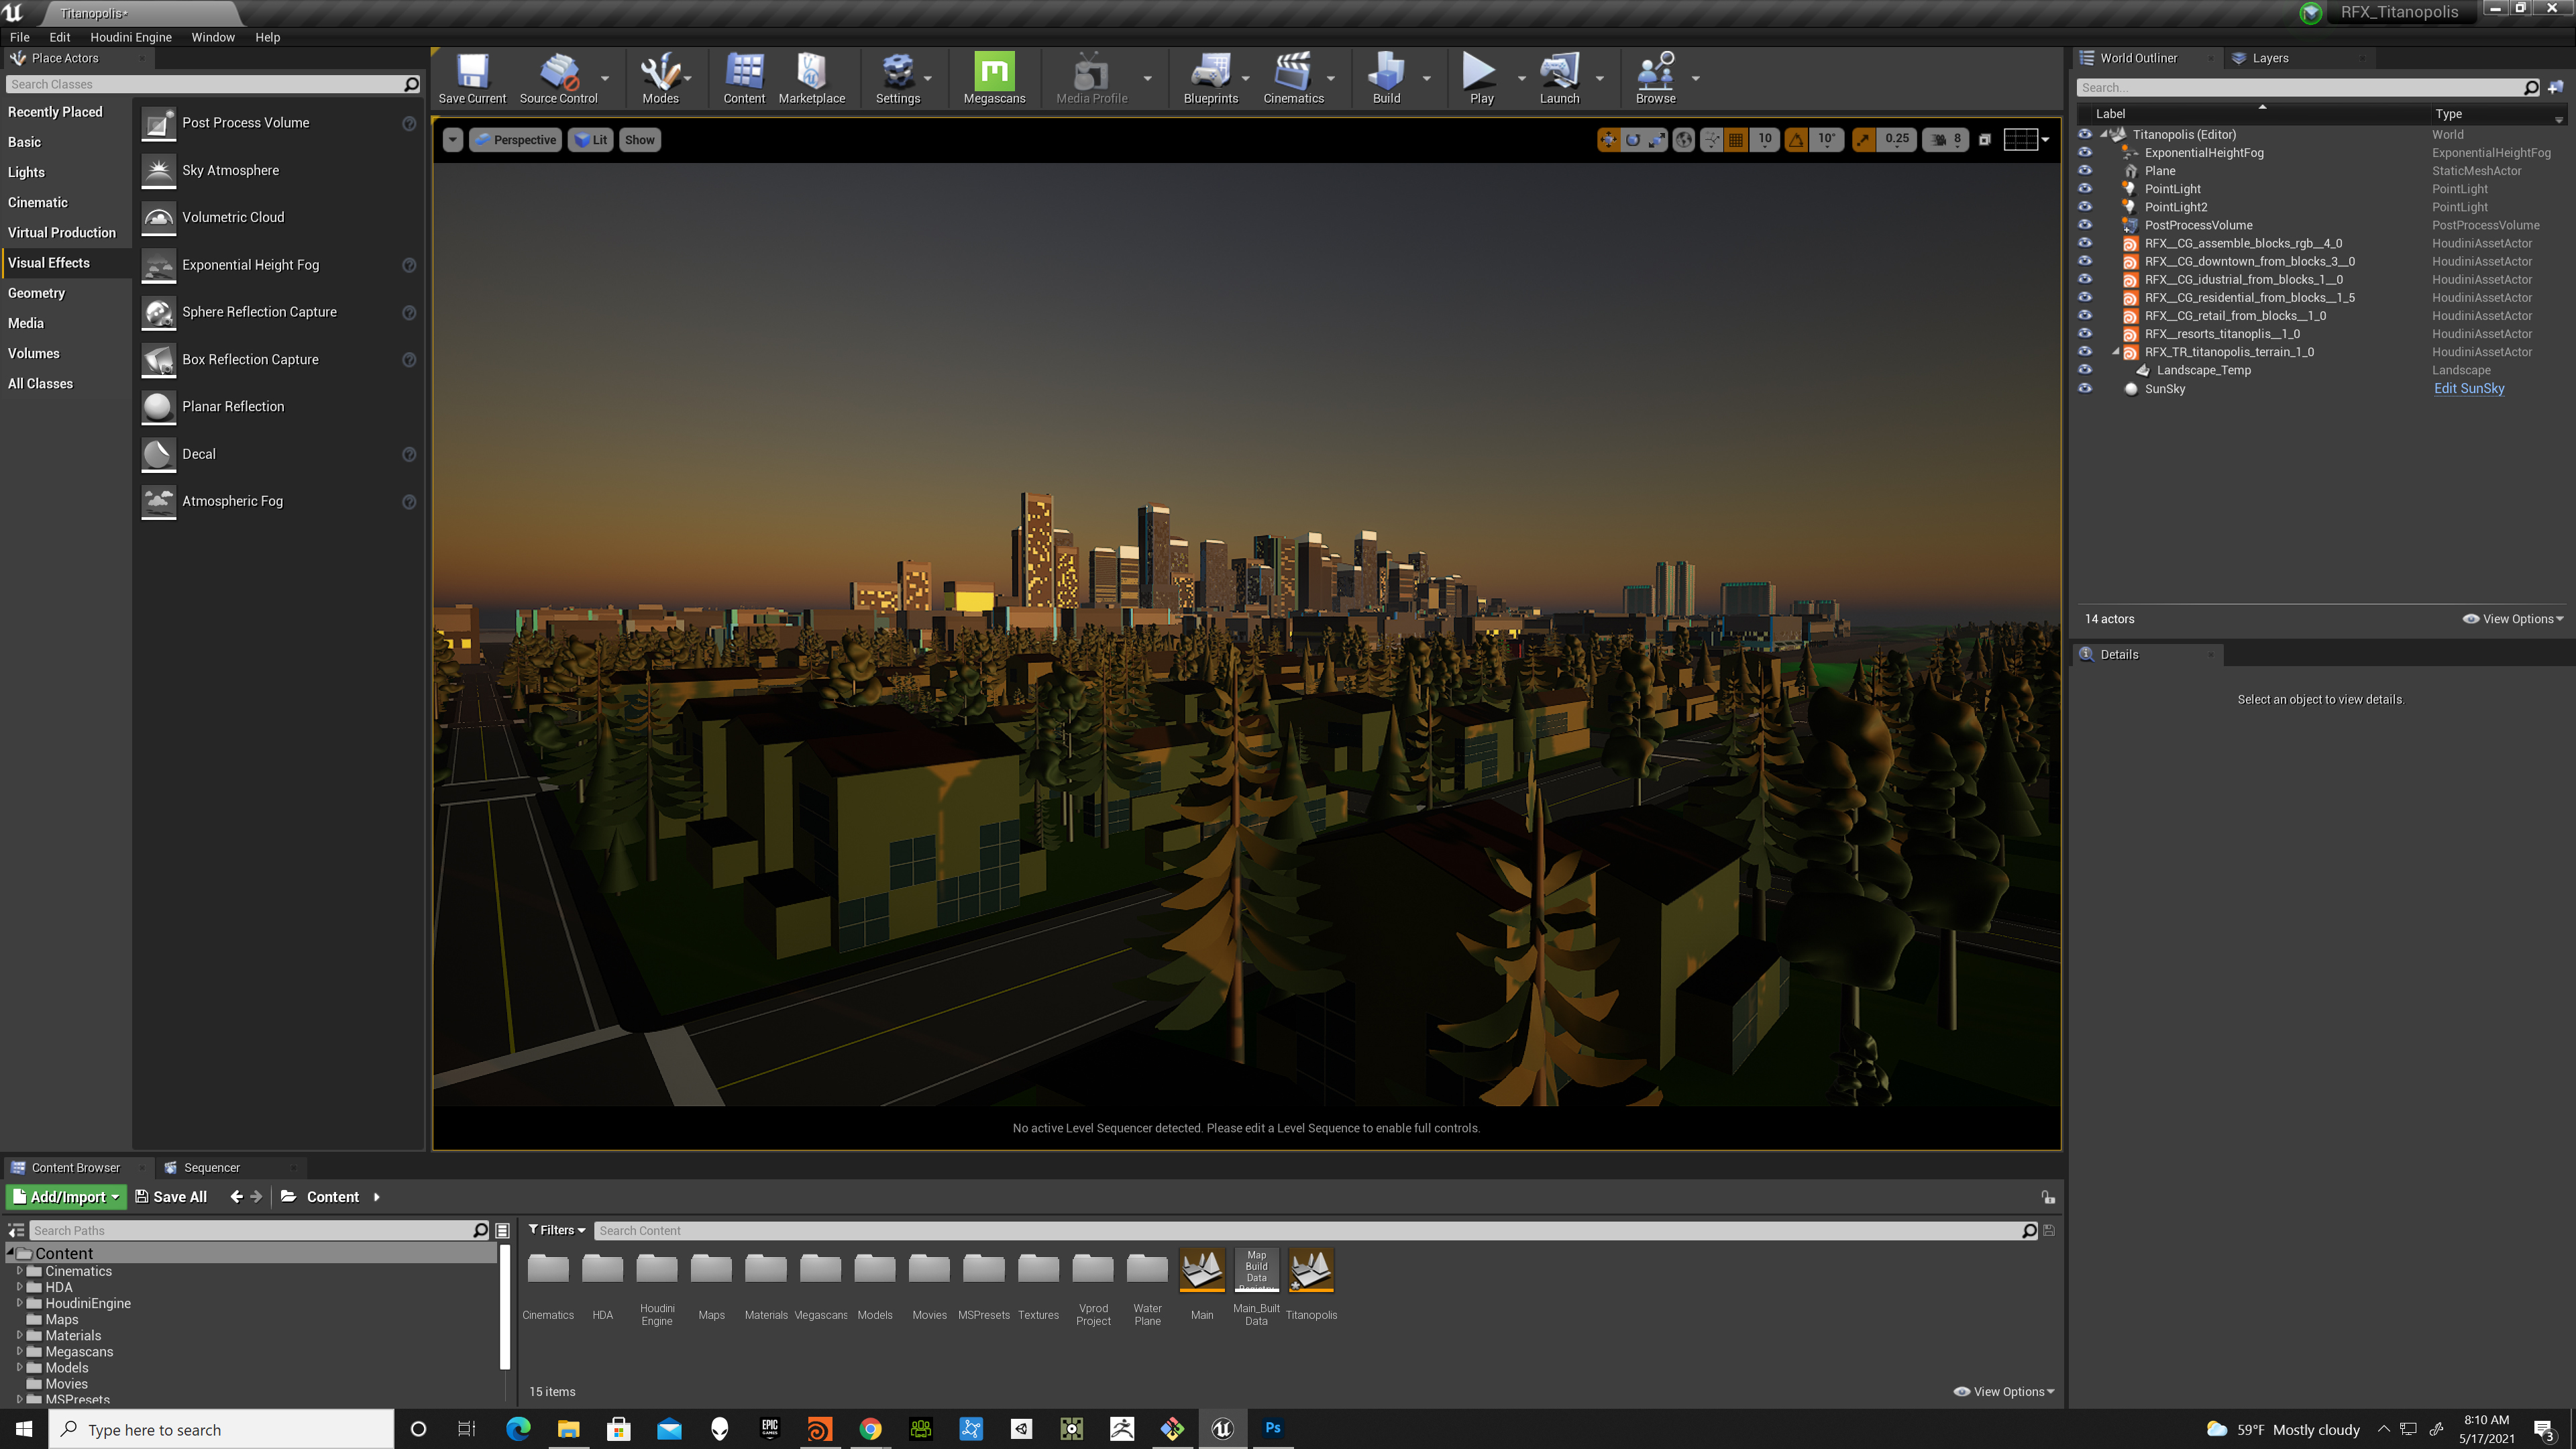Viewport: 2576px width, 1449px height.
Task: Click the Save Current toolbar icon
Action: point(472,78)
